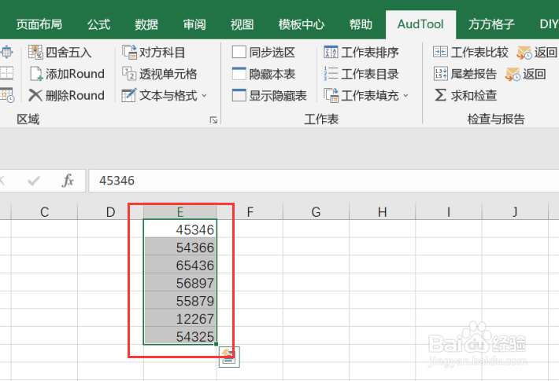Switch to the 视图 tab
The height and width of the screenshot is (381, 559).
[242, 24]
